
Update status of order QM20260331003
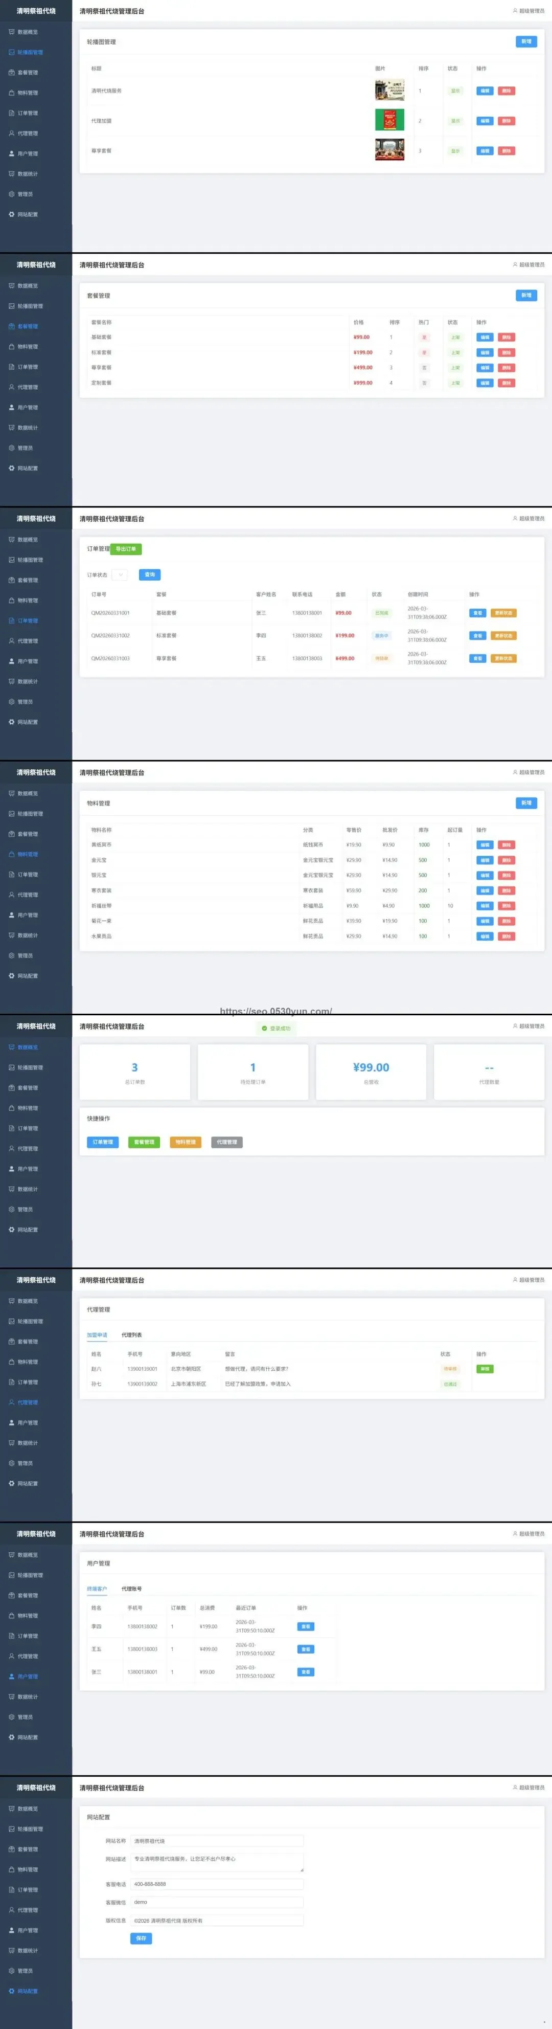504,658
